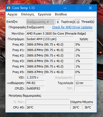Open the Εργαλεία menu

[45, 14]
